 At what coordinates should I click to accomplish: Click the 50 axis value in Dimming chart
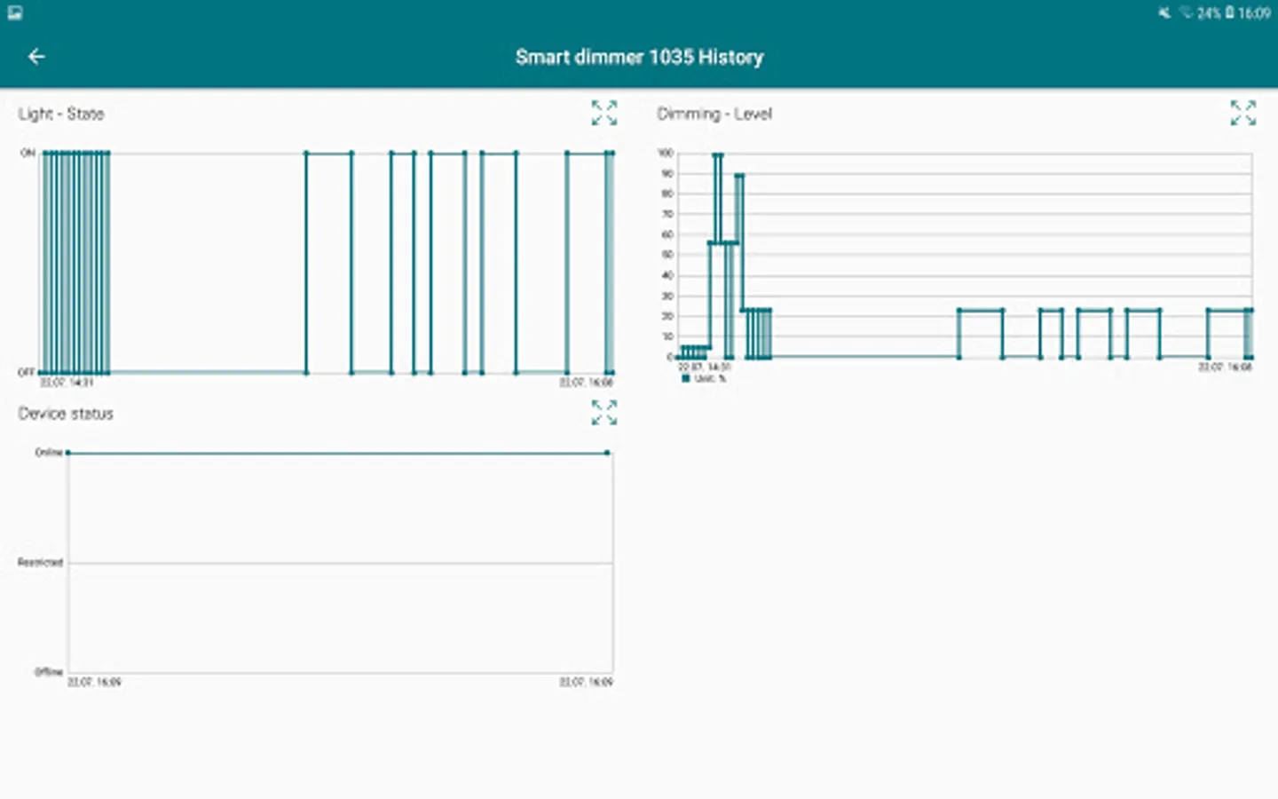tap(667, 255)
